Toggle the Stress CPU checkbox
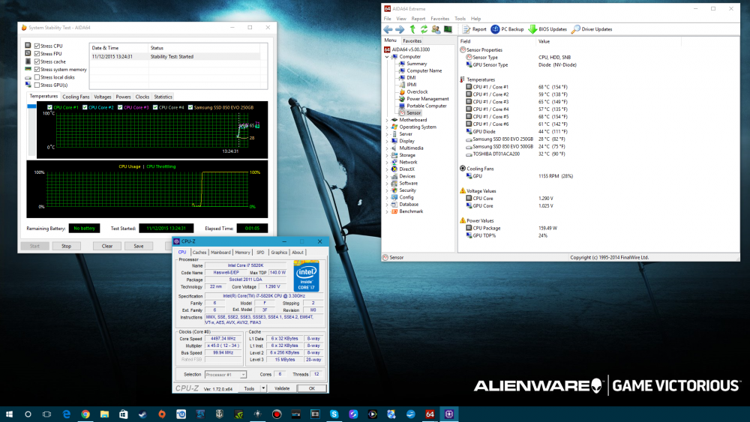 tap(37, 46)
